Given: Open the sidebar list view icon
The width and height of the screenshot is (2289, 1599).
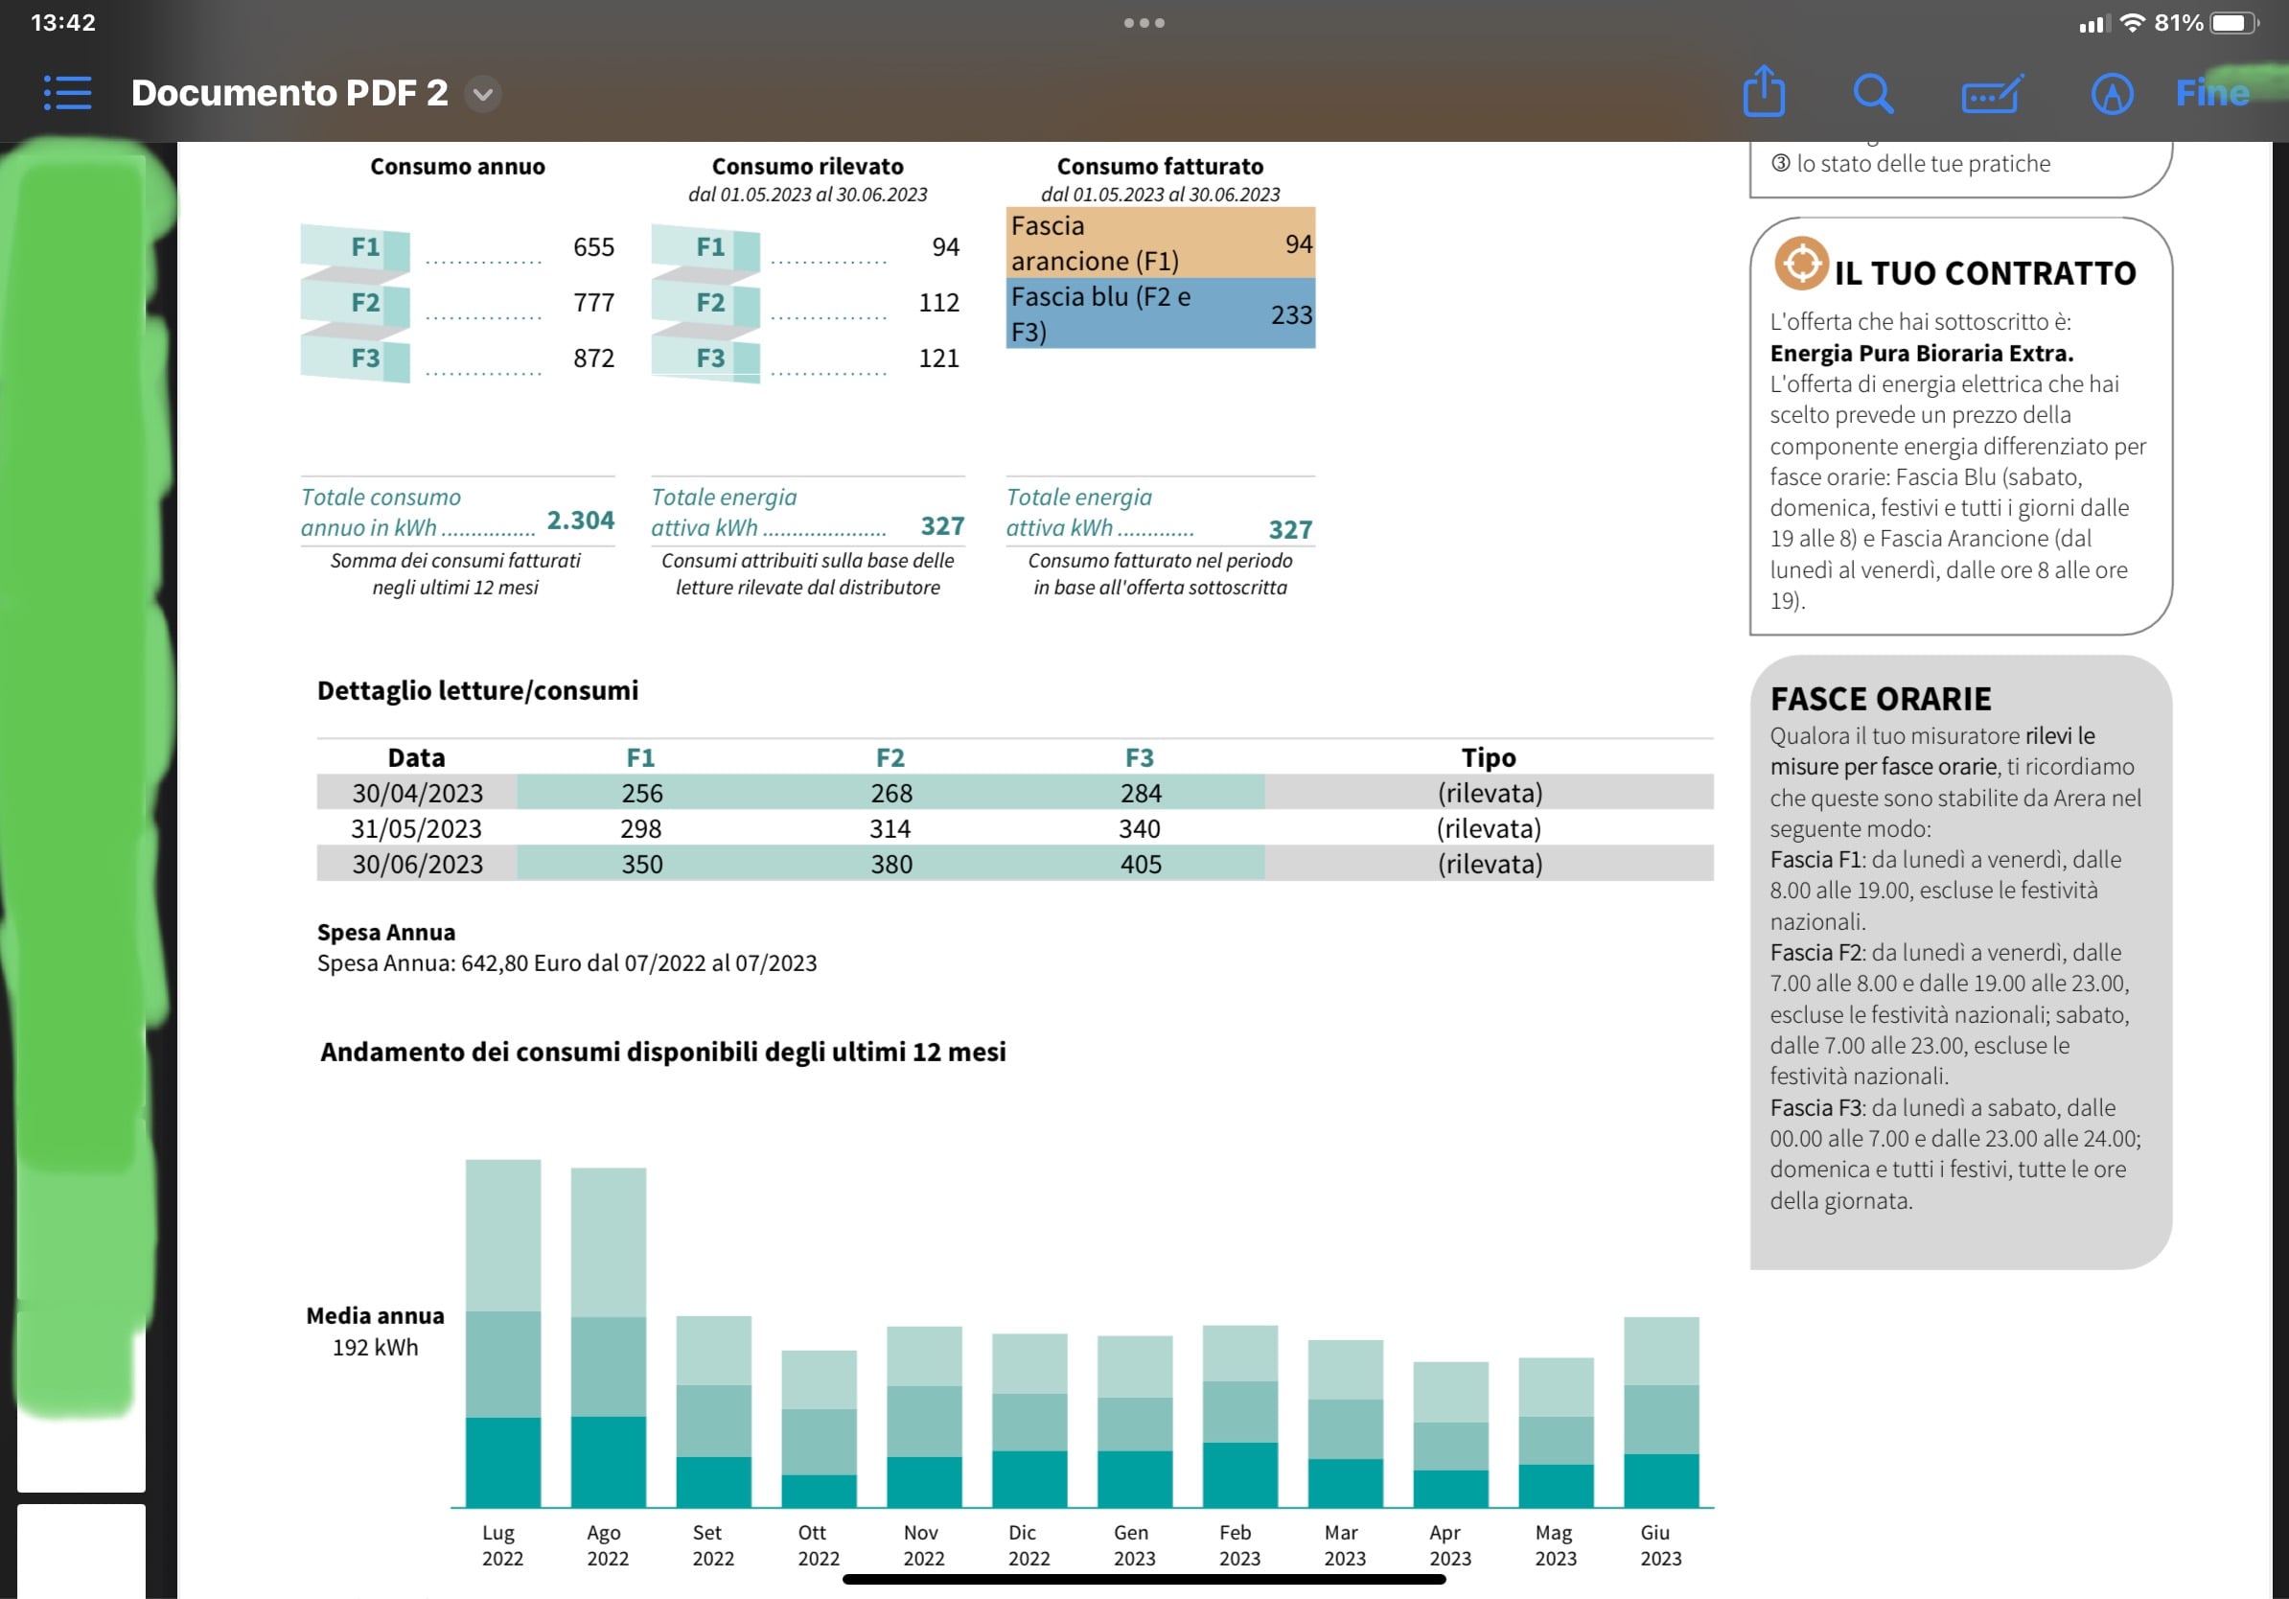Looking at the screenshot, I should [68, 93].
